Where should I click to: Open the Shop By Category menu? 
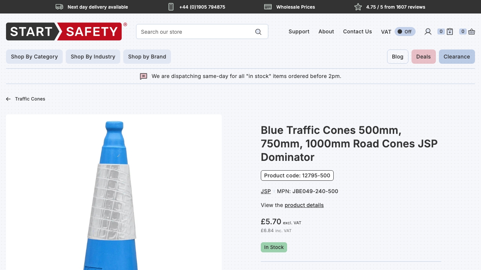[34, 57]
